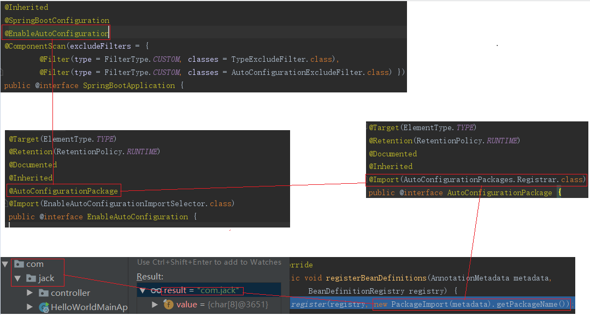Click @Target(ElementType.TYPE) in the AutoConfigurationPackage panel

tap(422, 128)
